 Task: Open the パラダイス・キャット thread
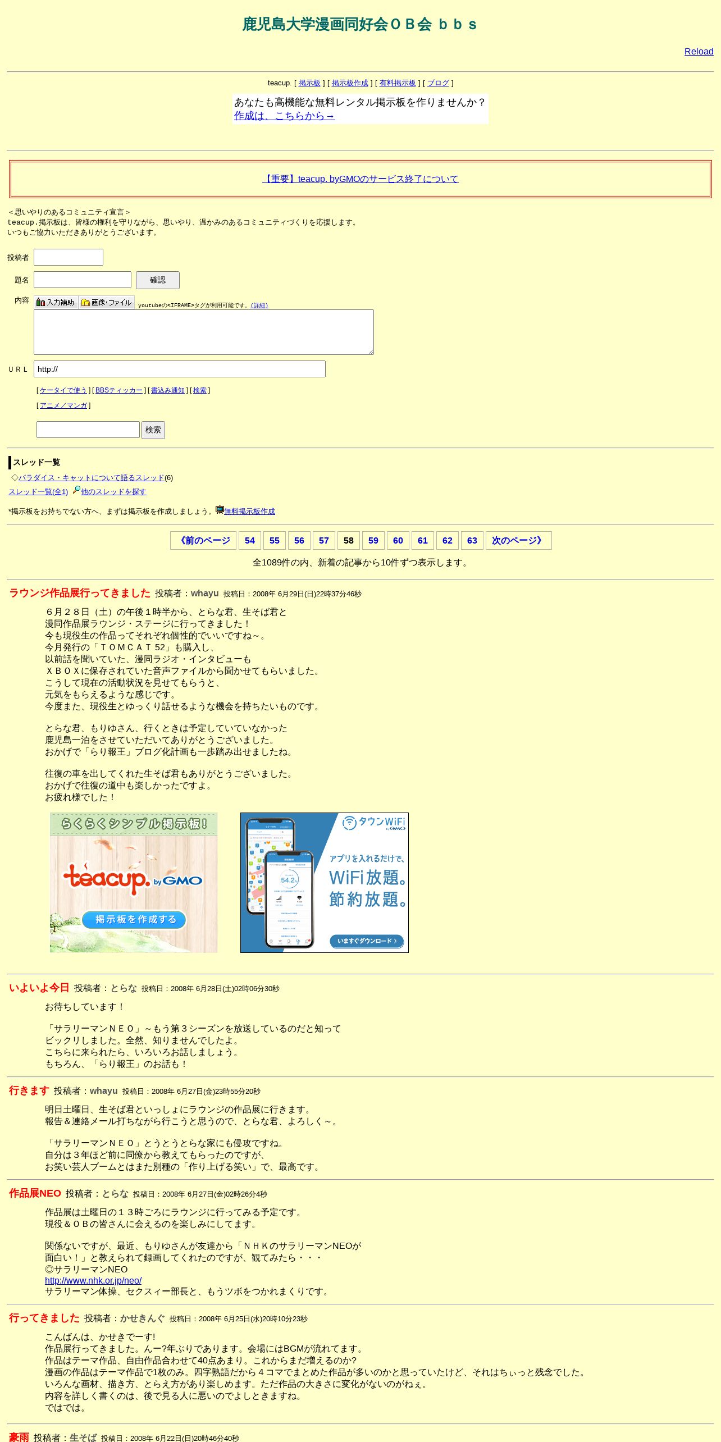[x=92, y=478]
